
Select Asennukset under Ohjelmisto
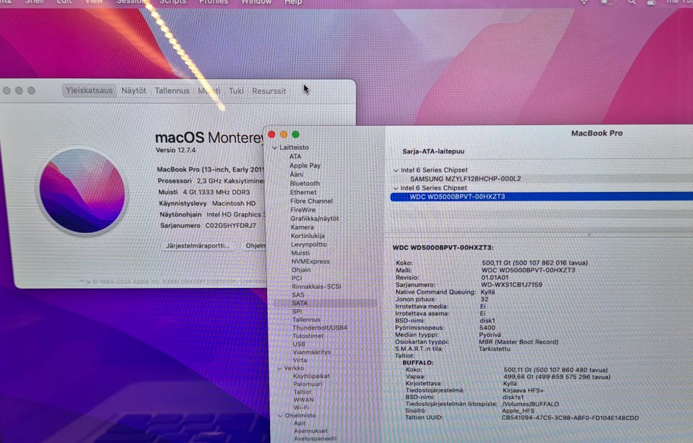tap(310, 431)
